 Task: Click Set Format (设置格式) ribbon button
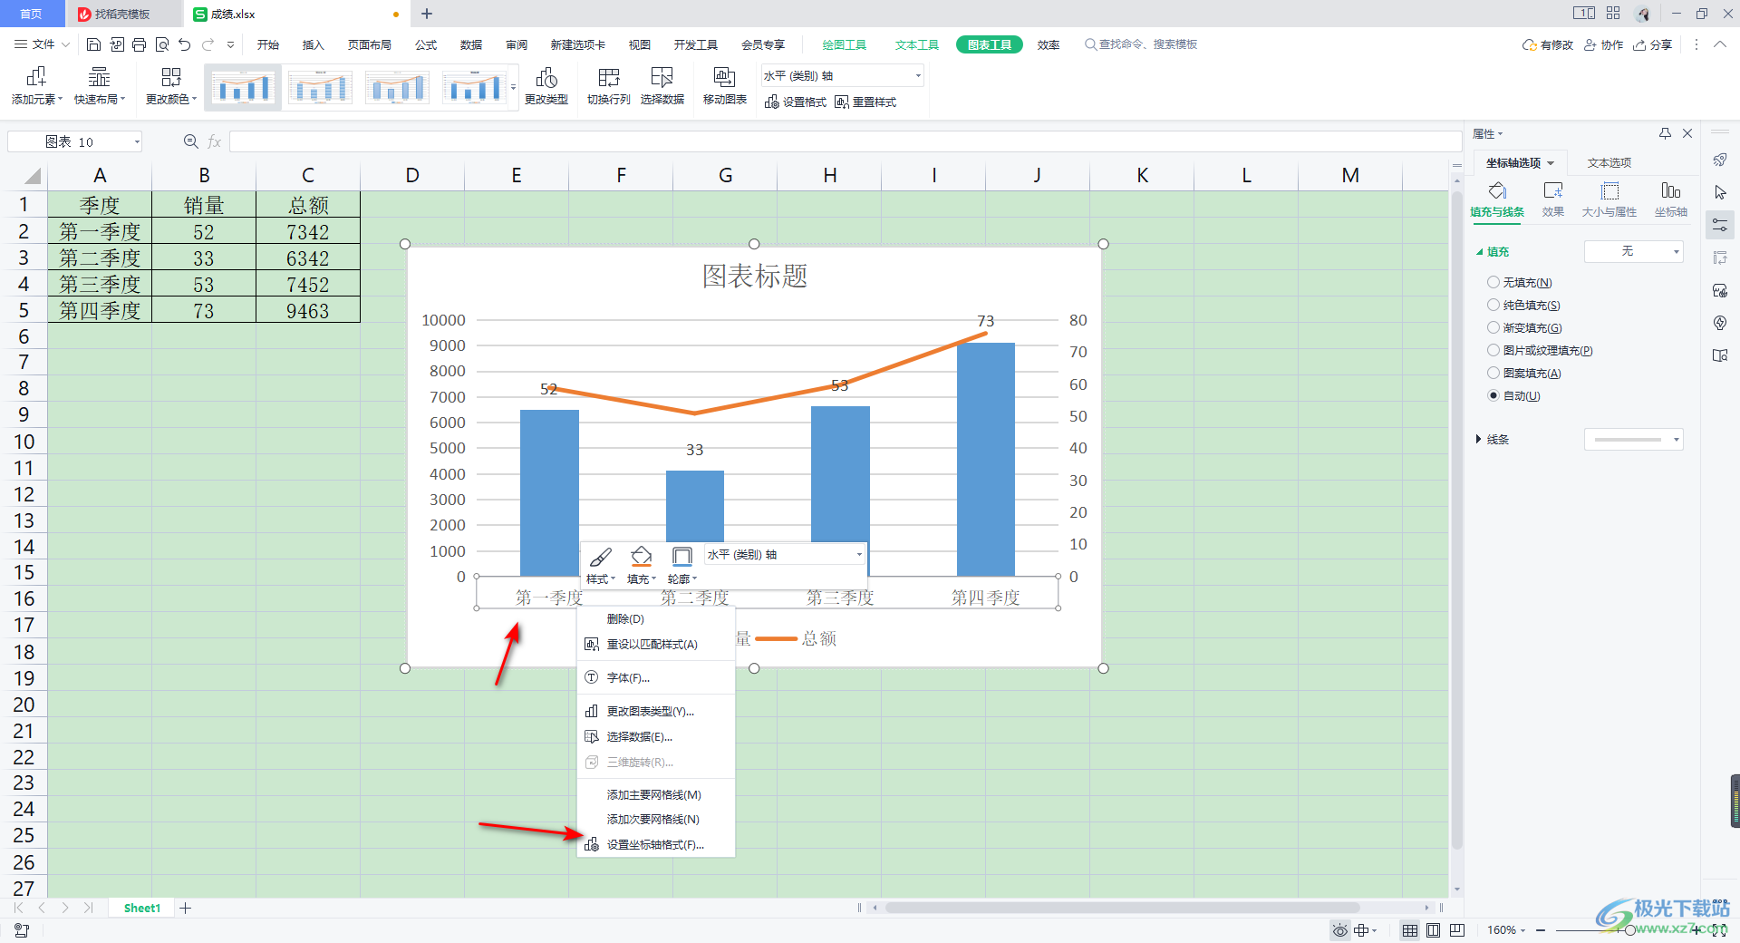click(796, 102)
